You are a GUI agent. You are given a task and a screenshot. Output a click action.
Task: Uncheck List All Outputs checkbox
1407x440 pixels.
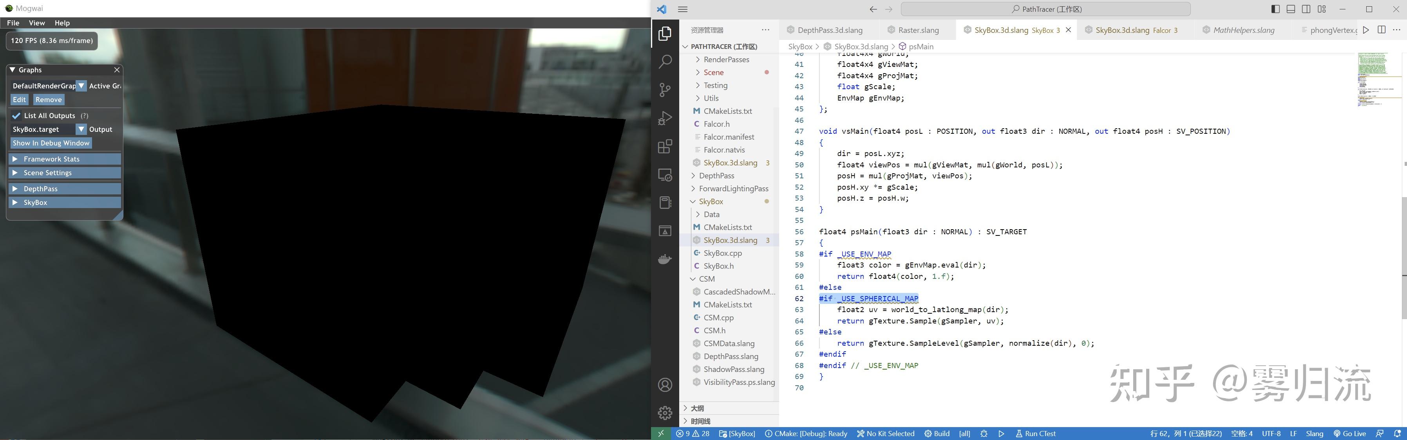(16, 116)
